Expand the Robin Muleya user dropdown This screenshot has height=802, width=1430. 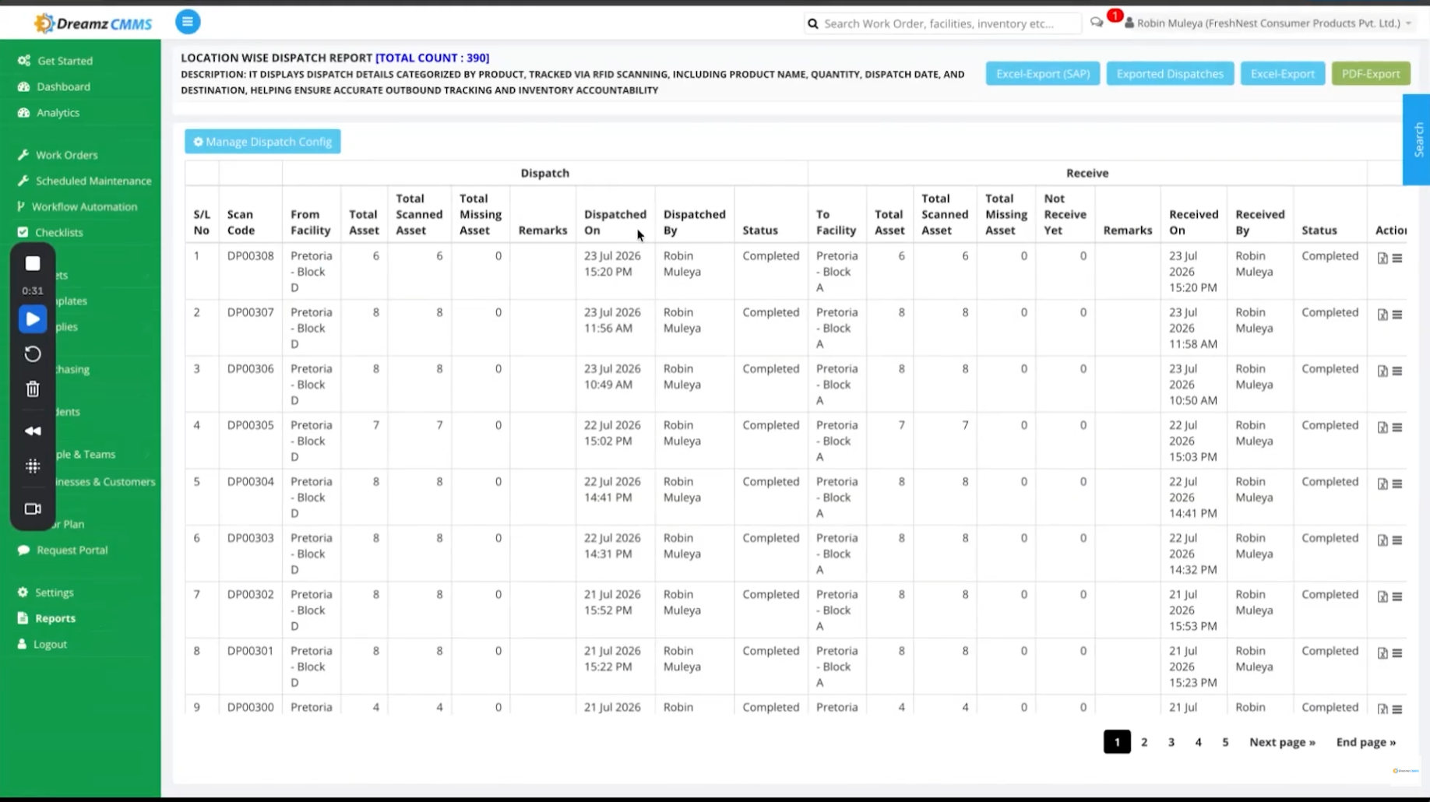tap(1268, 23)
